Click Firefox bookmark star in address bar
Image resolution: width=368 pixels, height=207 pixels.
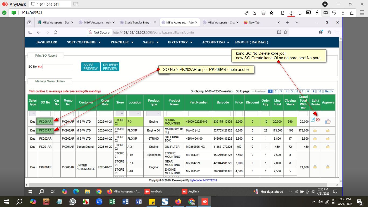point(286,32)
